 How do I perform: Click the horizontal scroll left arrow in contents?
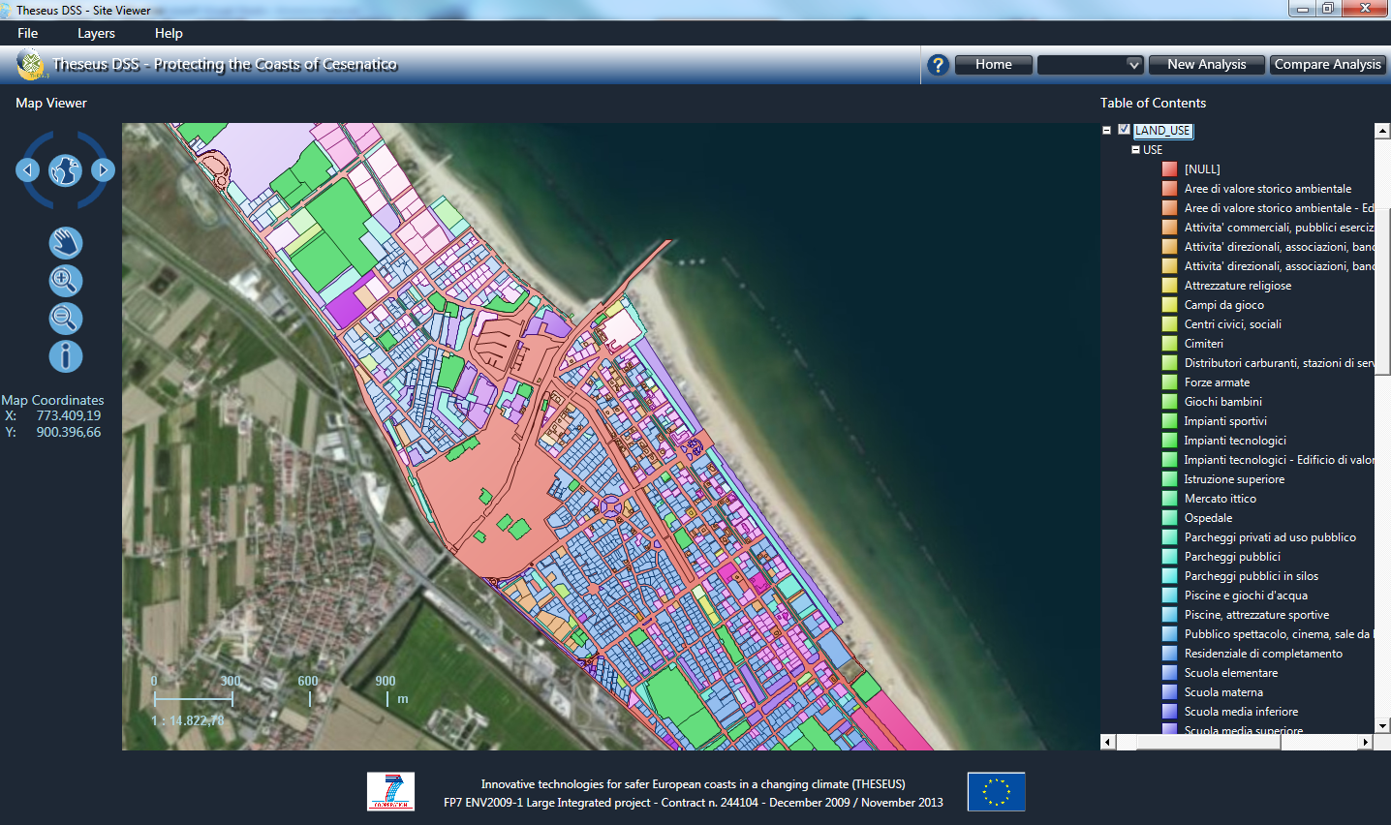tap(1108, 742)
